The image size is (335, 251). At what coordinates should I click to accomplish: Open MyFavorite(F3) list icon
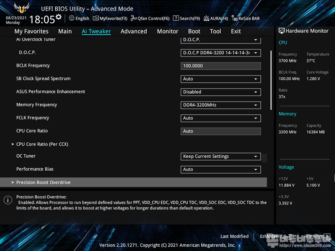tap(96, 18)
